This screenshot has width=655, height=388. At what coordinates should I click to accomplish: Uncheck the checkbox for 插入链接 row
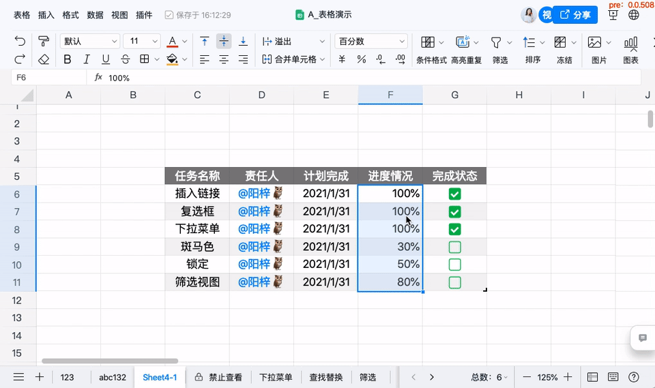point(455,194)
